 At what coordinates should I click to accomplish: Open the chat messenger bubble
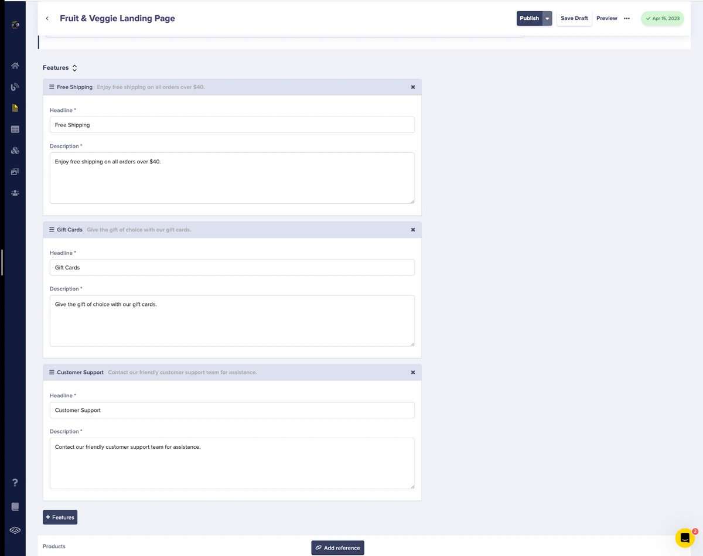(684, 537)
